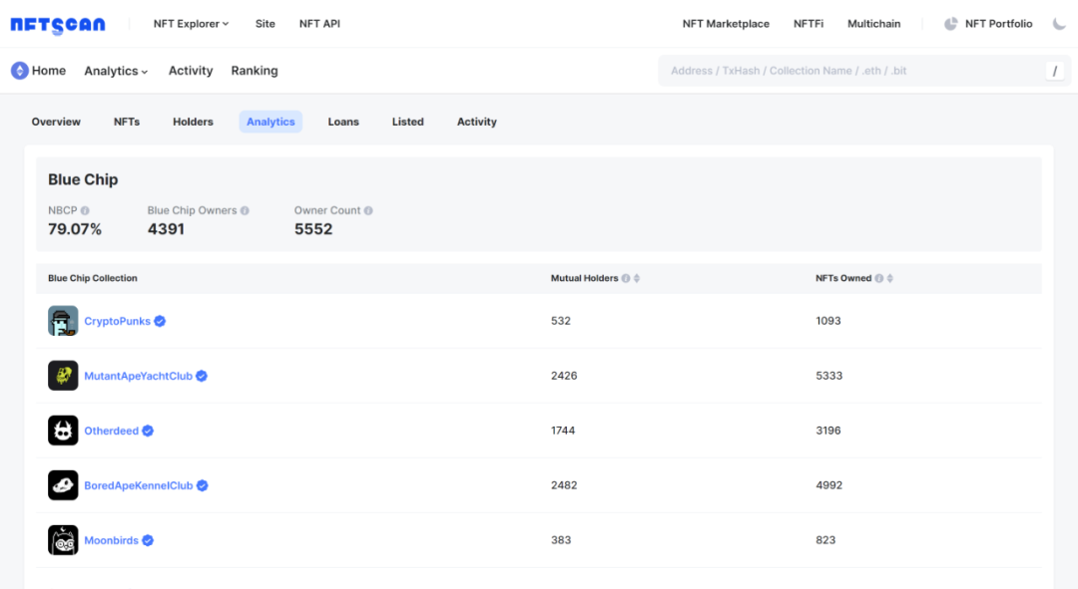The image size is (1078, 589).
Task: Click the Blue Chip section heading
Action: [83, 179]
